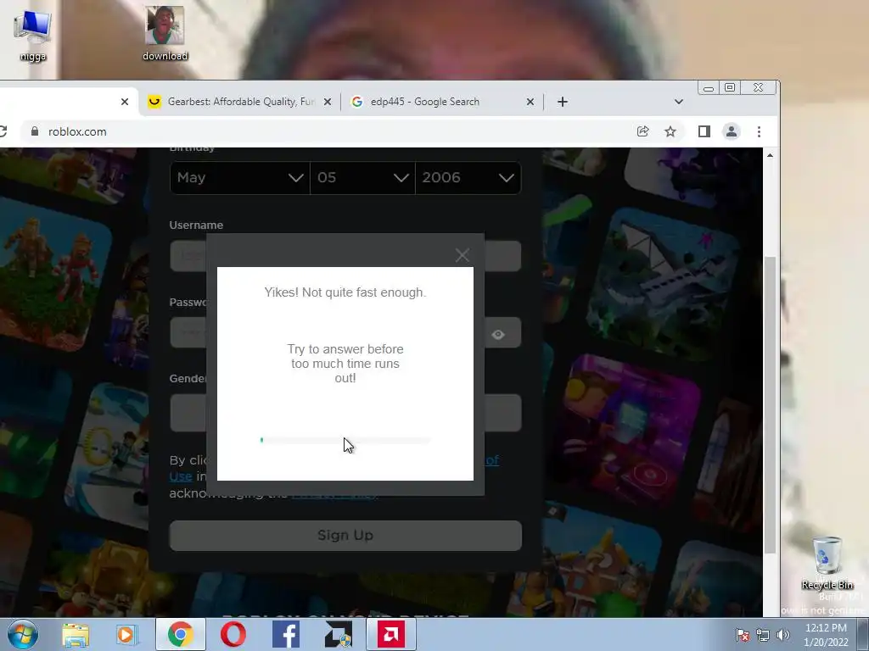Close the Gearbest tab
The image size is (869, 651).
[328, 102]
